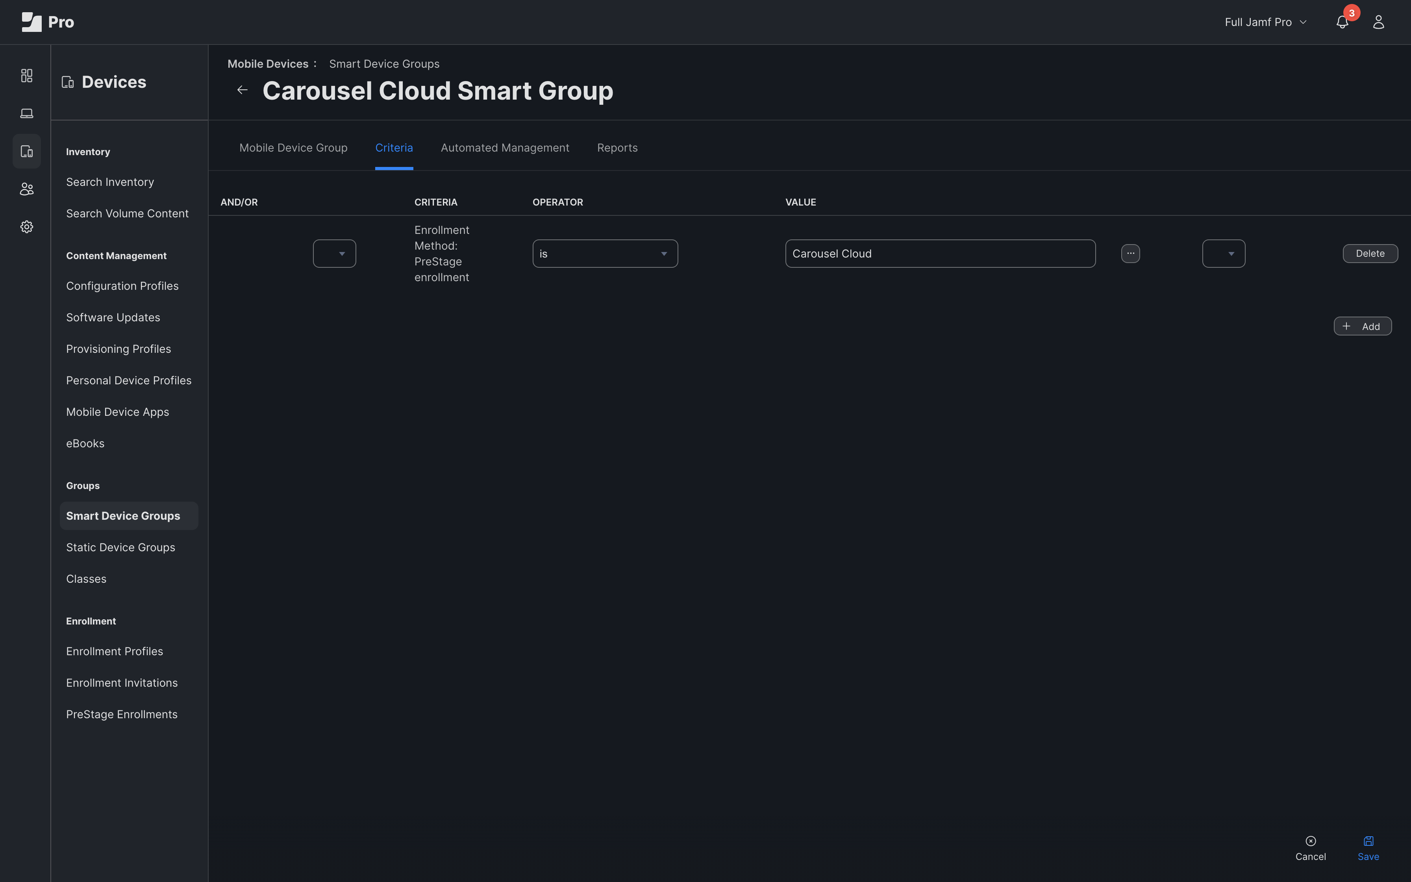Open Enrollment Profiles
Viewport: 1411px width, 882px height.
[115, 651]
